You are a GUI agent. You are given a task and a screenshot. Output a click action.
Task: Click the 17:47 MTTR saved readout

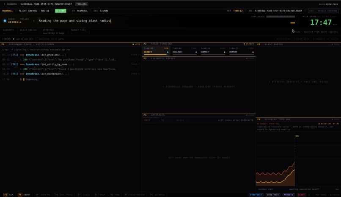click(321, 22)
